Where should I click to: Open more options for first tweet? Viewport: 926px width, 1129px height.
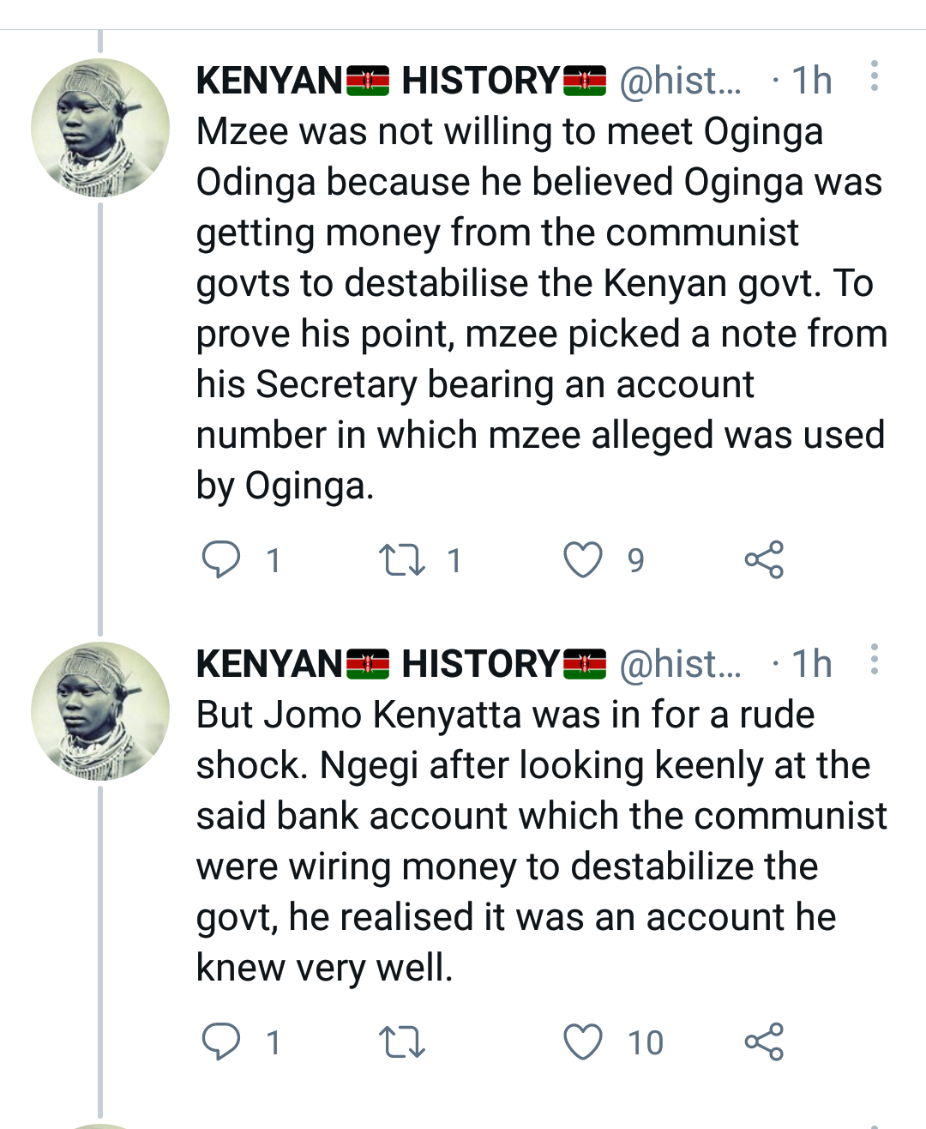tap(874, 77)
